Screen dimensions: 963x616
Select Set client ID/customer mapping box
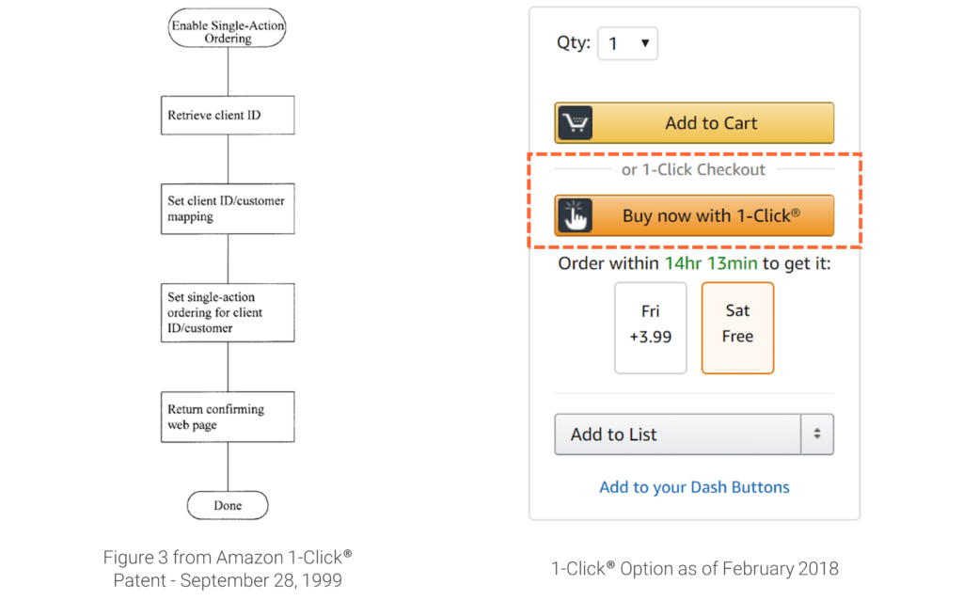(x=228, y=209)
